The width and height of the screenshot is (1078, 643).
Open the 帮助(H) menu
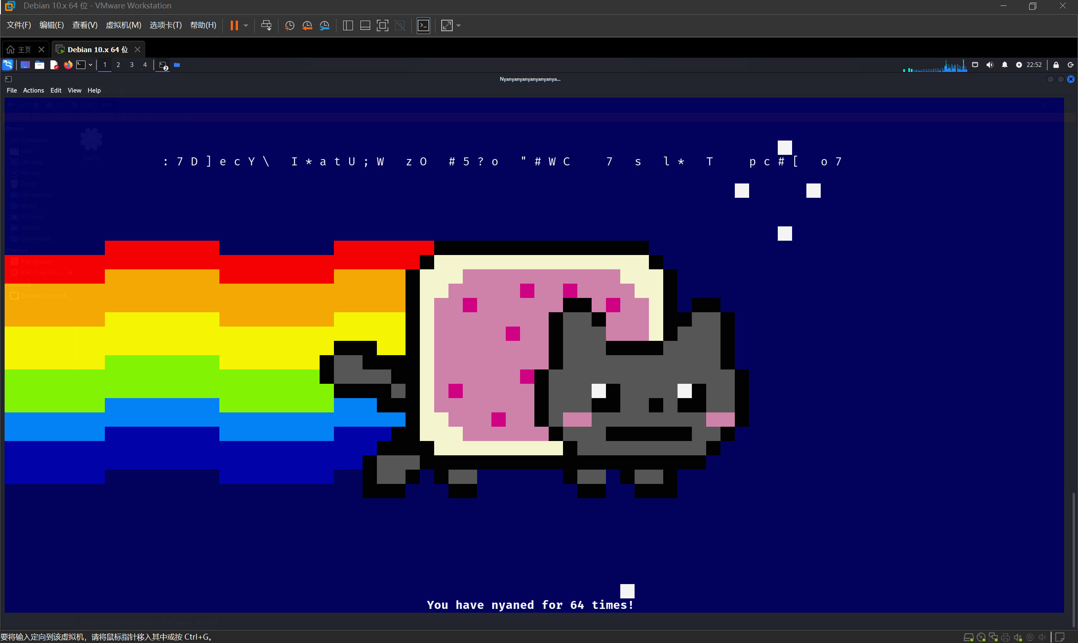(x=203, y=25)
